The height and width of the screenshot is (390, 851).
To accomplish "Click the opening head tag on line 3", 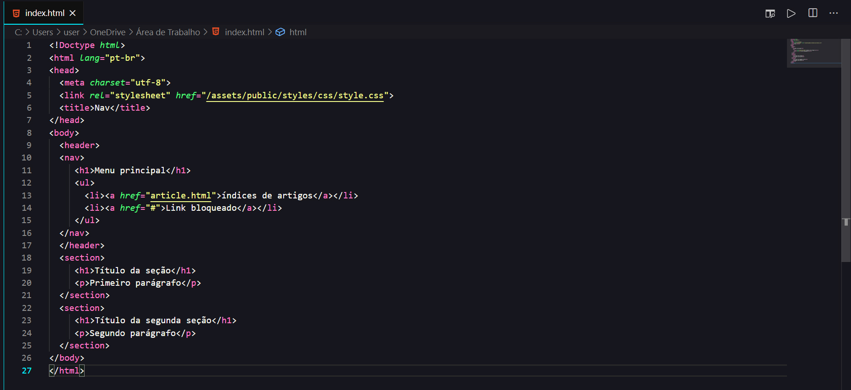I will coord(64,70).
